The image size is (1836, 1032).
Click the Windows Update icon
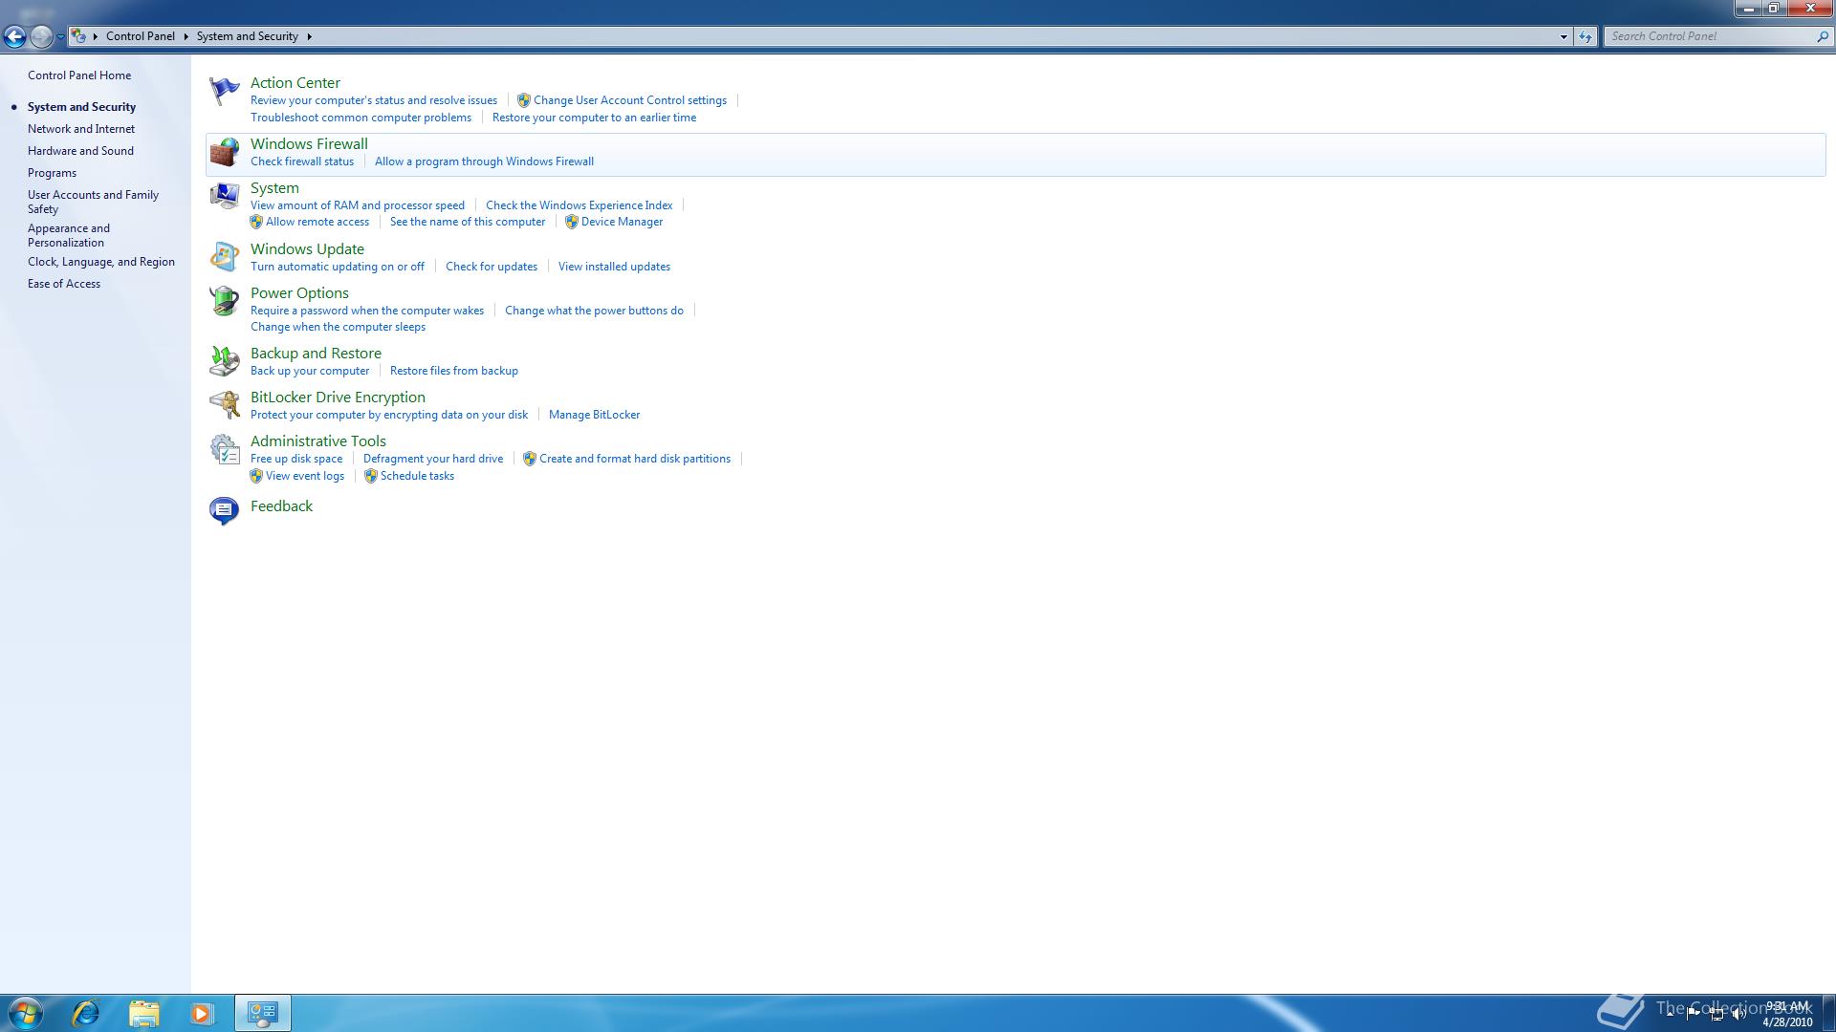(x=224, y=257)
